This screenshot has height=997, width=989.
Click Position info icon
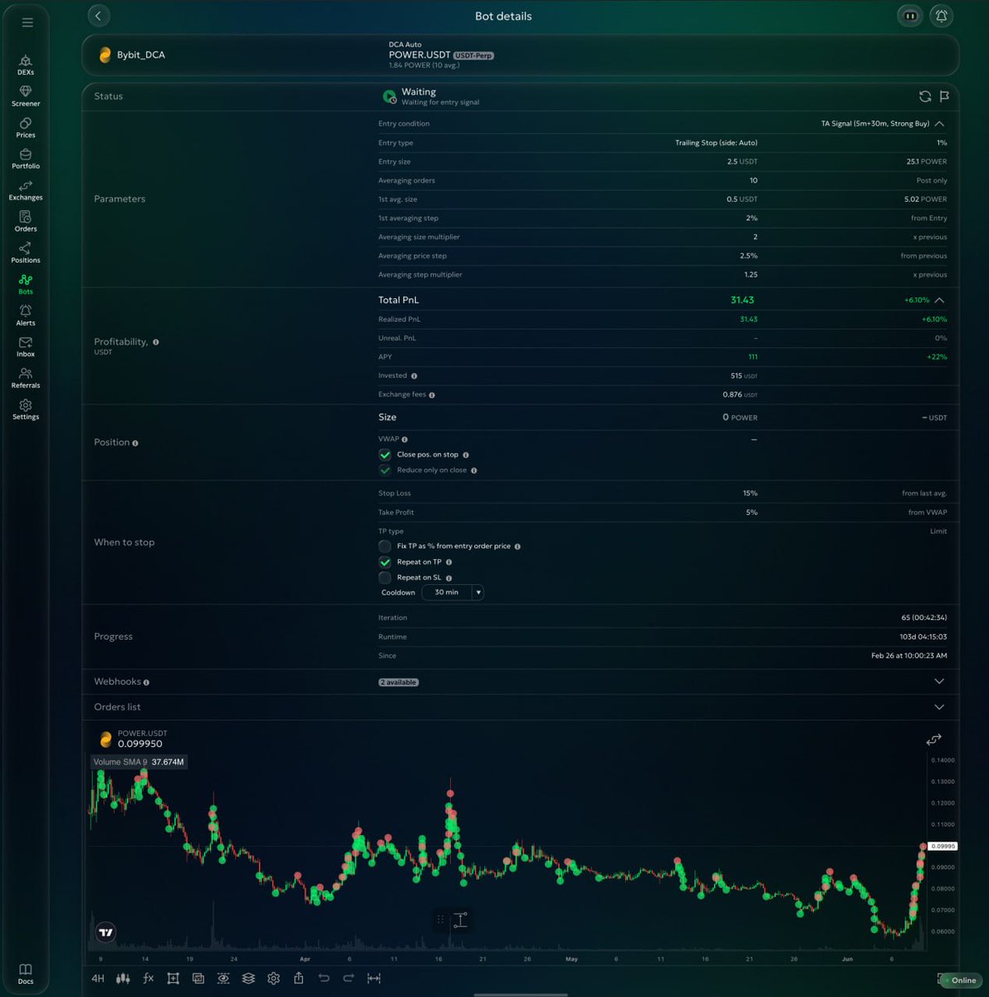coord(135,443)
